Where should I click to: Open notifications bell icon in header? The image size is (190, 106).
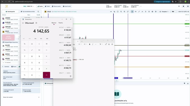(x=183, y=6)
